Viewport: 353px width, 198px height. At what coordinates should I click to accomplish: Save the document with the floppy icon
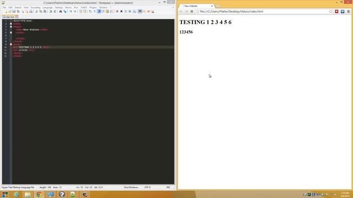tap(14, 12)
